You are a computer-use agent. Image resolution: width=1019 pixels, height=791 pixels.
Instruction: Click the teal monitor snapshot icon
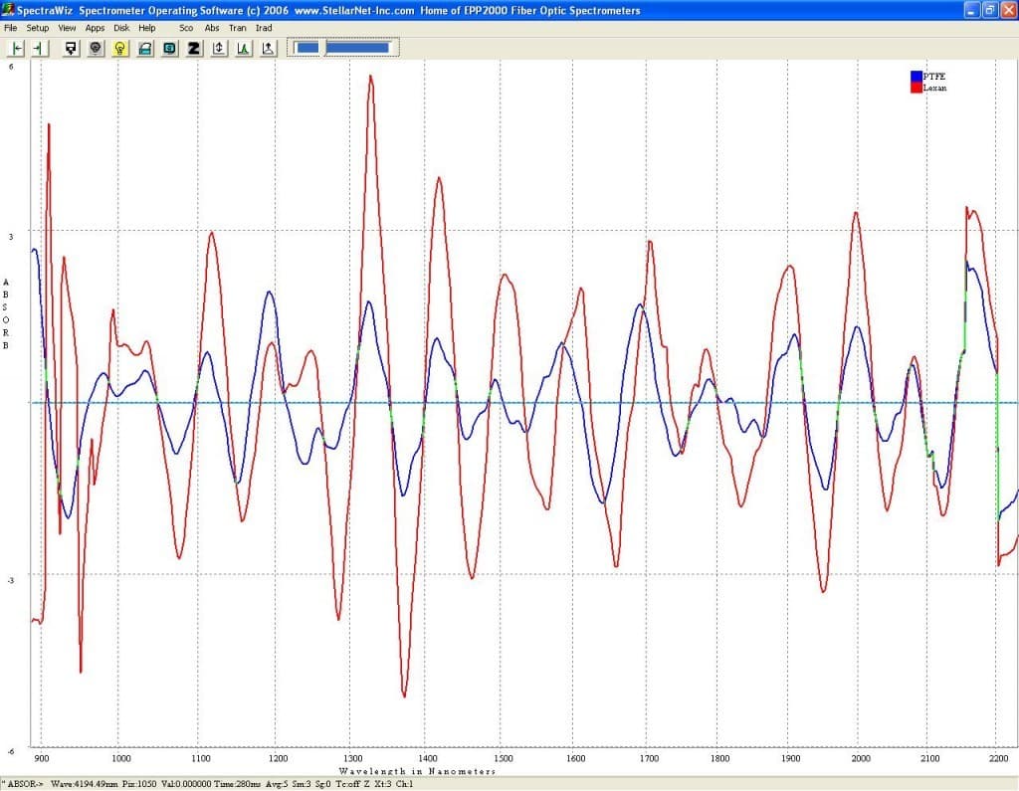coord(169,48)
